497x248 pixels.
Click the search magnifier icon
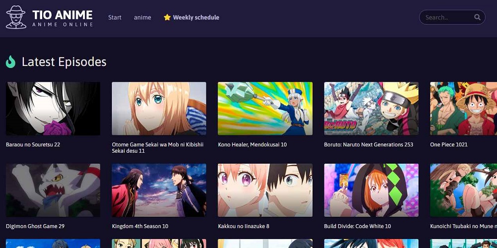477,17
